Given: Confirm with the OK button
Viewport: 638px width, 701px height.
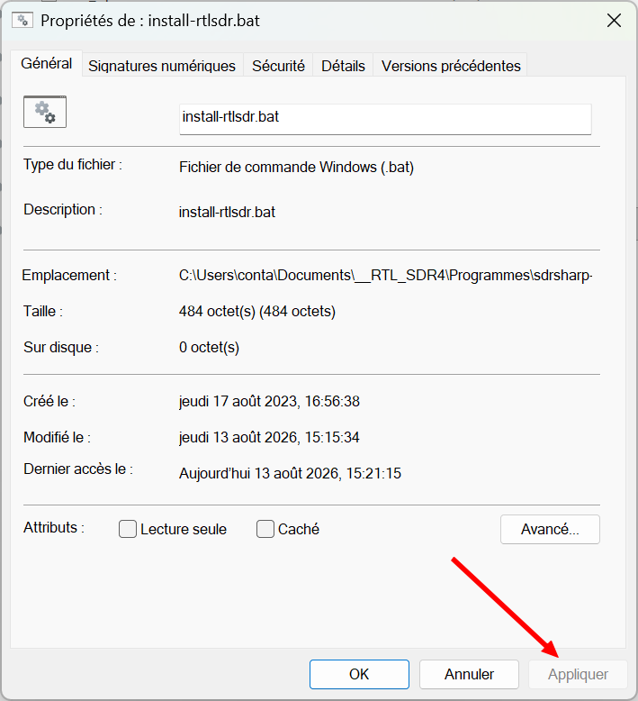Looking at the screenshot, I should (x=359, y=674).
